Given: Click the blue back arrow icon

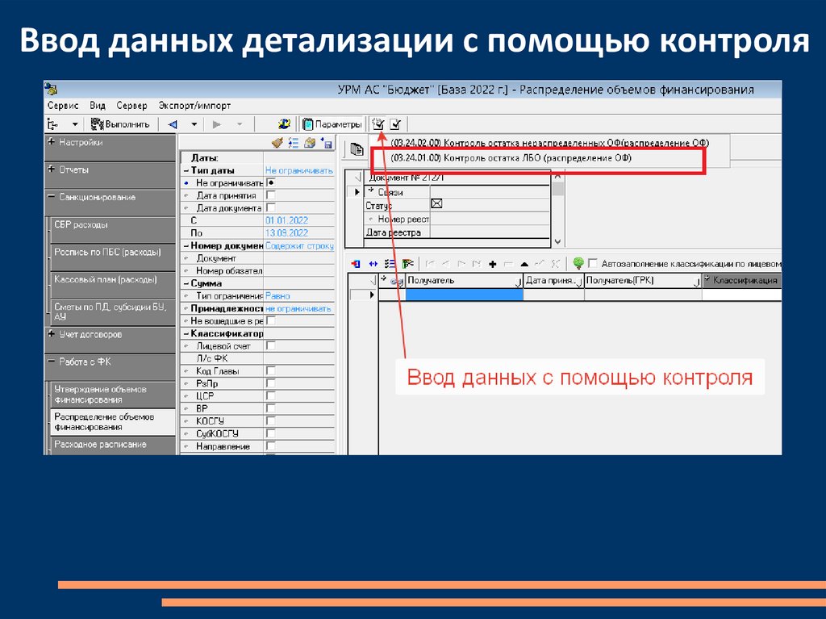Looking at the screenshot, I should click(x=172, y=123).
